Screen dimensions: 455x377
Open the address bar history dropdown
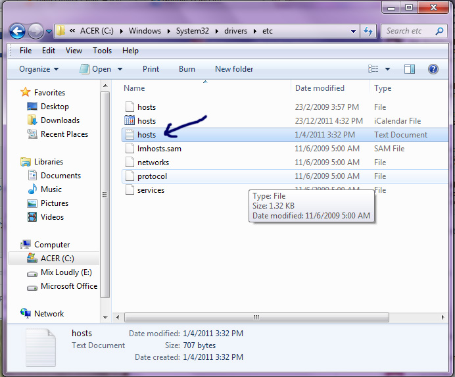[x=353, y=31]
